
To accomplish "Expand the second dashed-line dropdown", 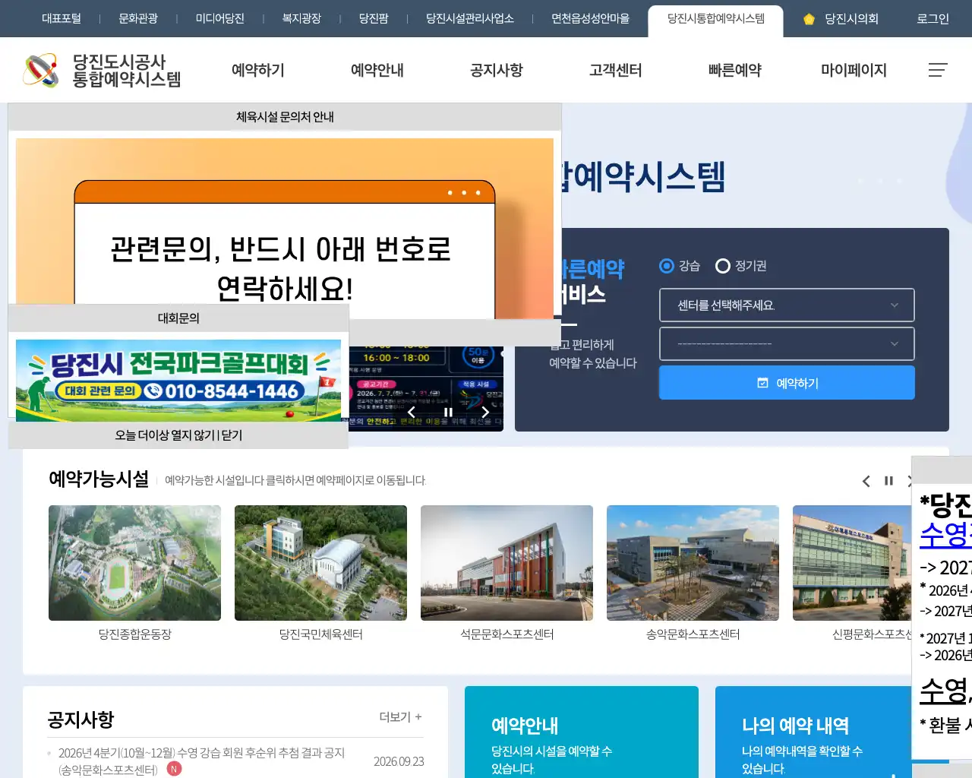I will 787,344.
